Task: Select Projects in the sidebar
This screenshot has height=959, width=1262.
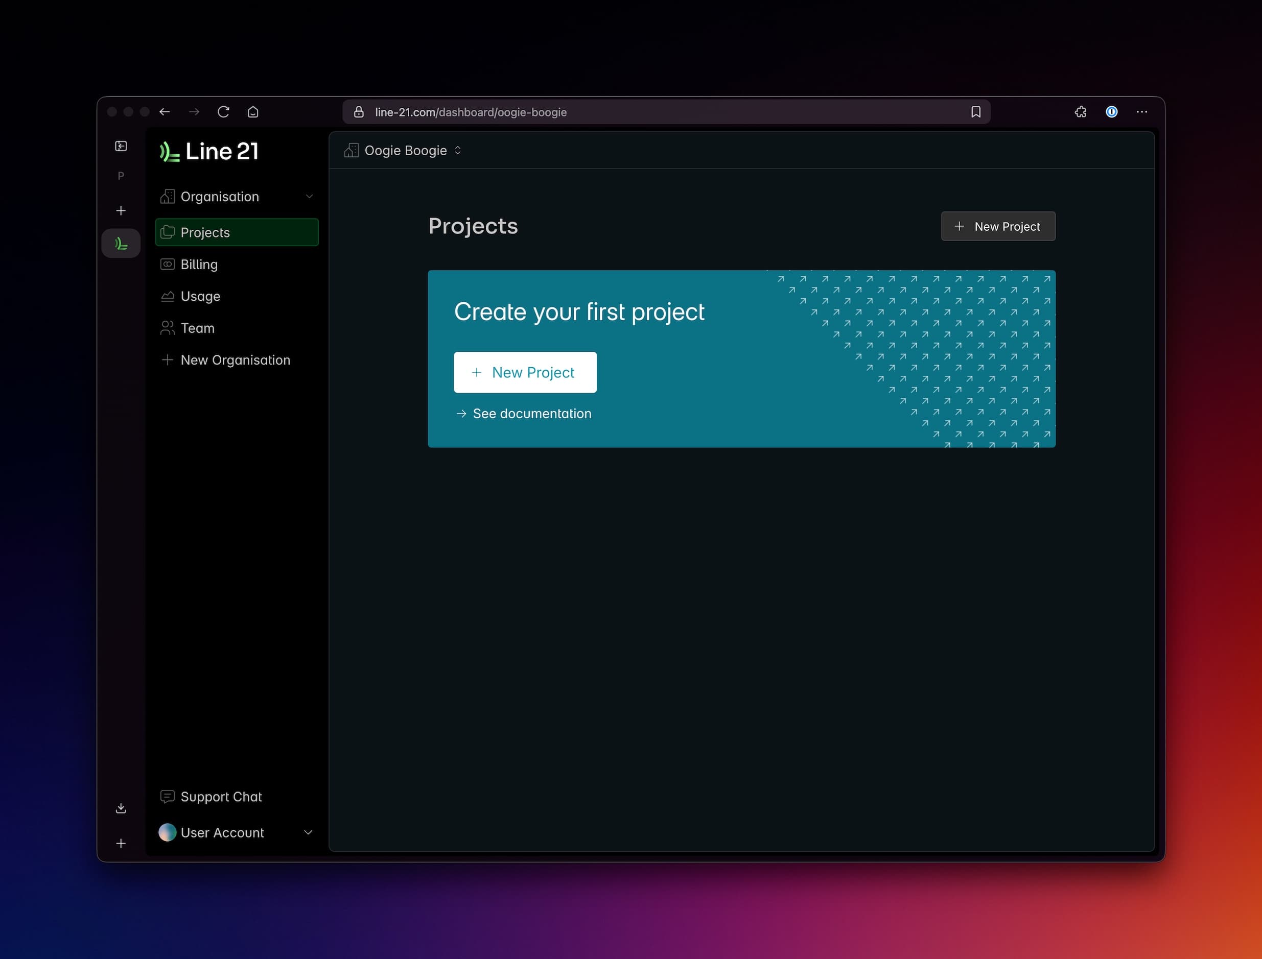Action: (x=205, y=232)
